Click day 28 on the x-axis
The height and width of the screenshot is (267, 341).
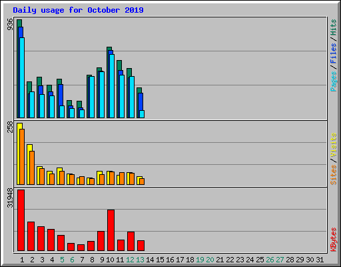tap(290, 260)
